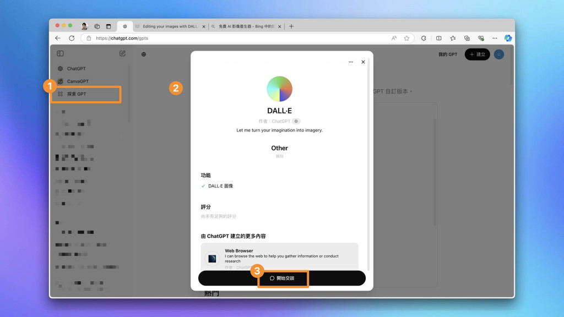The image size is (564, 317).
Task: Click the Web Browser GPT icon
Action: tap(212, 259)
